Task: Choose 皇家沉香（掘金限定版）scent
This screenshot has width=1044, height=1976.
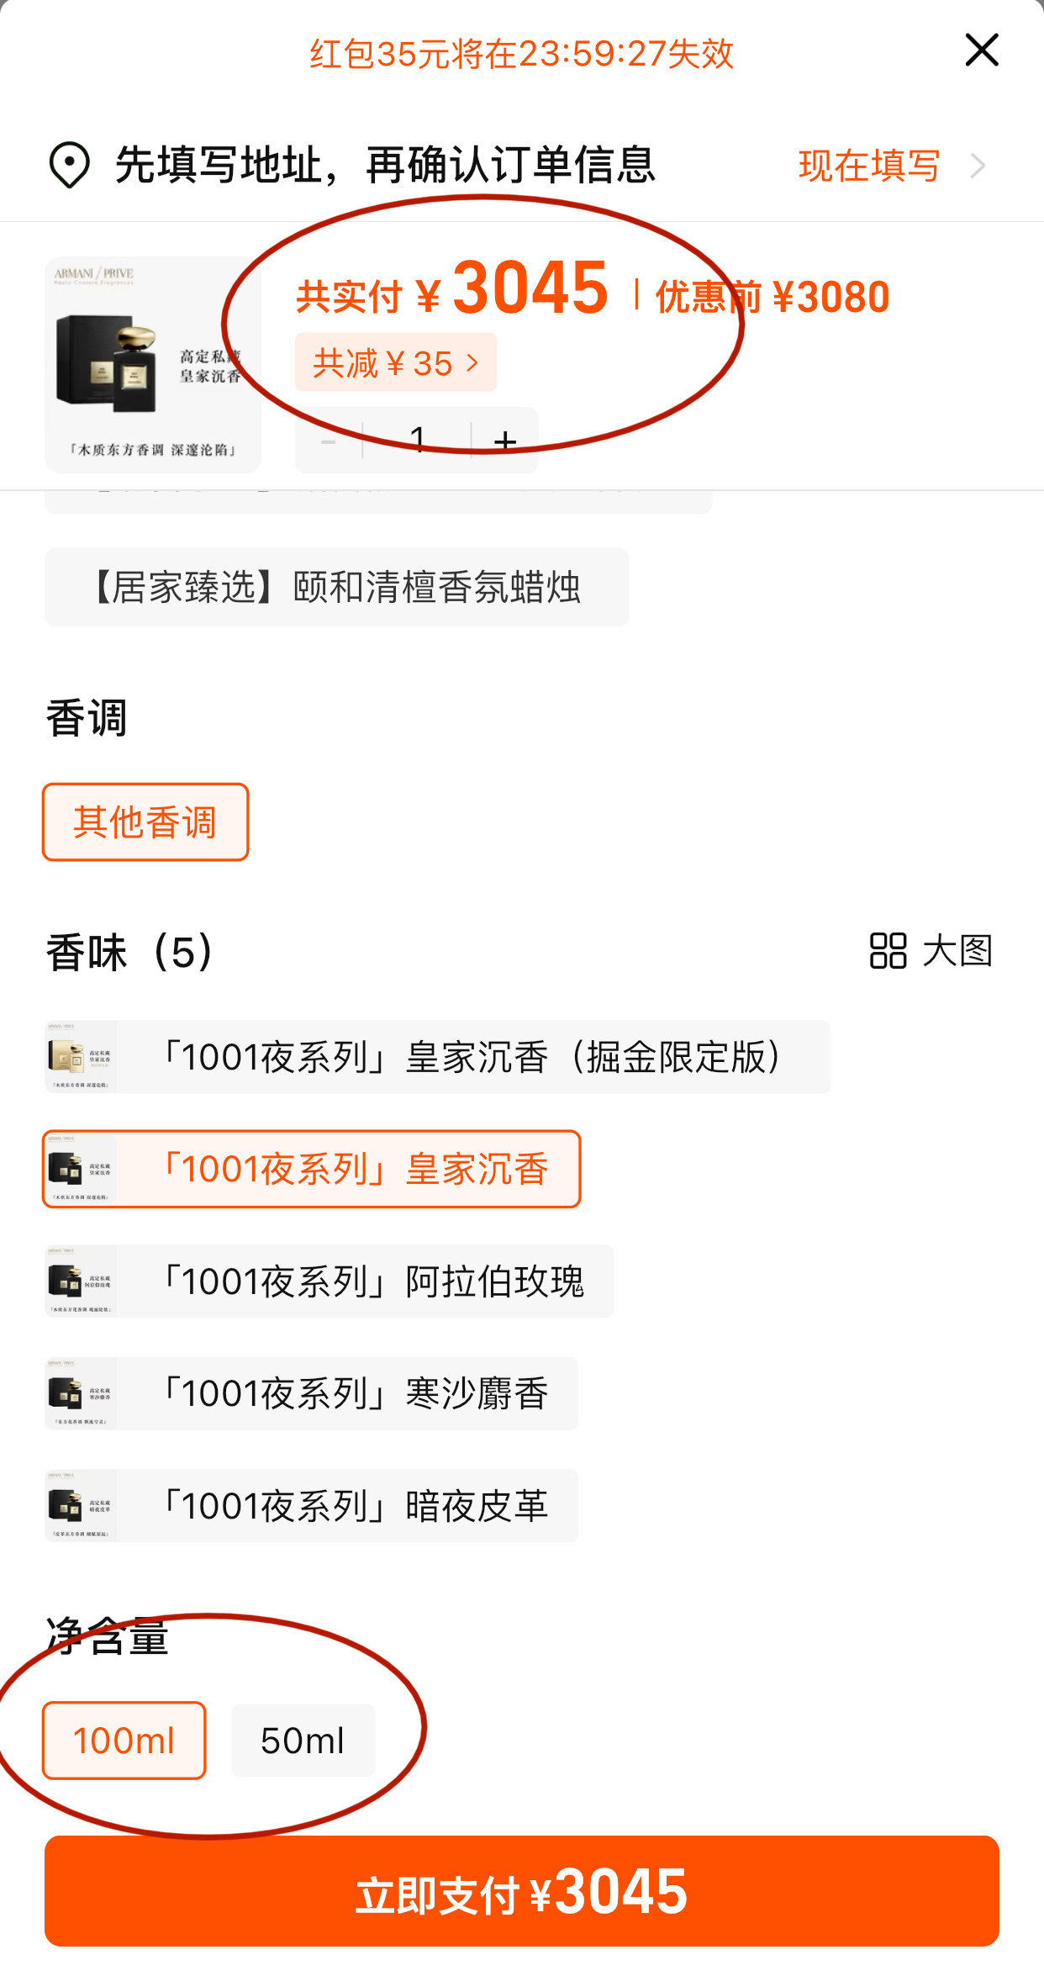Action: pyautogui.click(x=437, y=1057)
